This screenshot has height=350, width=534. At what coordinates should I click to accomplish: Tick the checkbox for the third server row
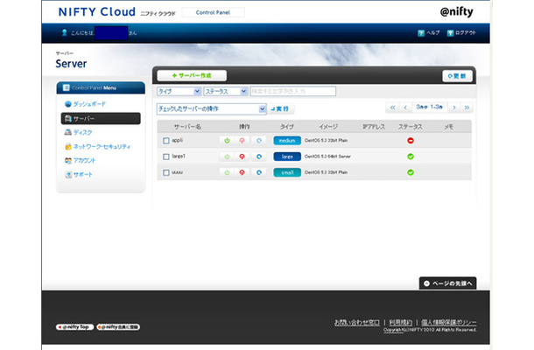165,172
